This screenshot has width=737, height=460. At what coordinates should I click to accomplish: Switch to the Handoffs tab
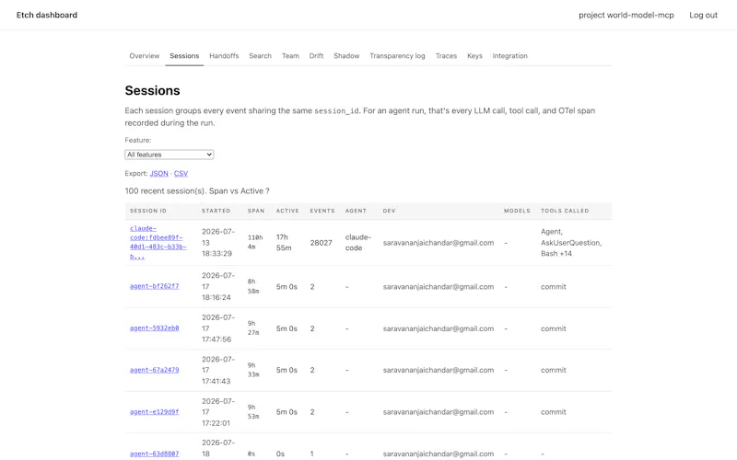coord(224,56)
